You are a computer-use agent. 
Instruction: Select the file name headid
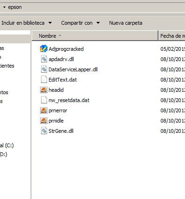pyautogui.click(x=56, y=90)
